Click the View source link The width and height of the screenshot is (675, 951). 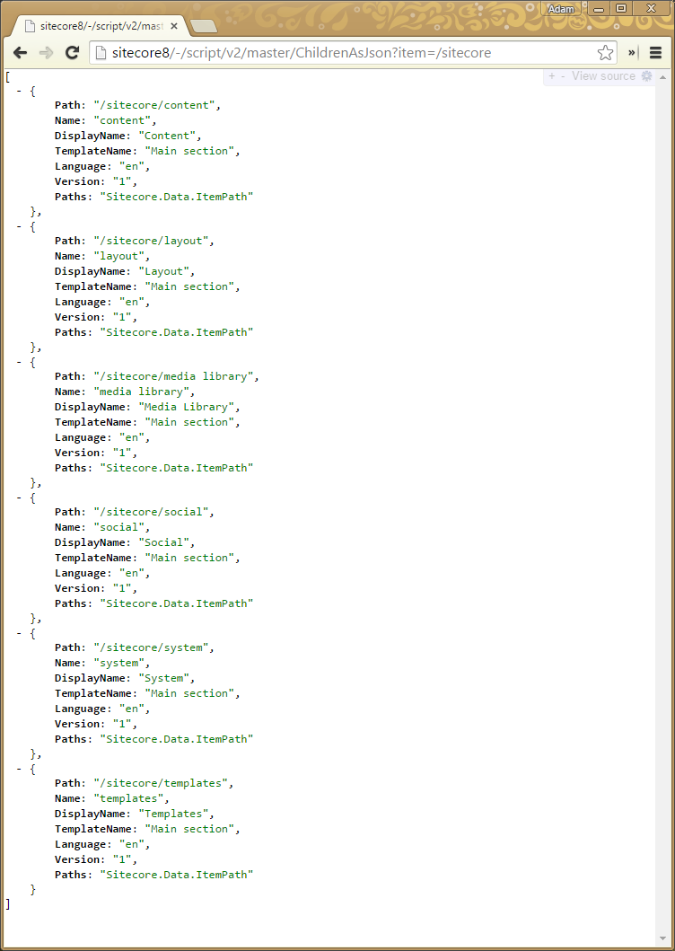603,76
